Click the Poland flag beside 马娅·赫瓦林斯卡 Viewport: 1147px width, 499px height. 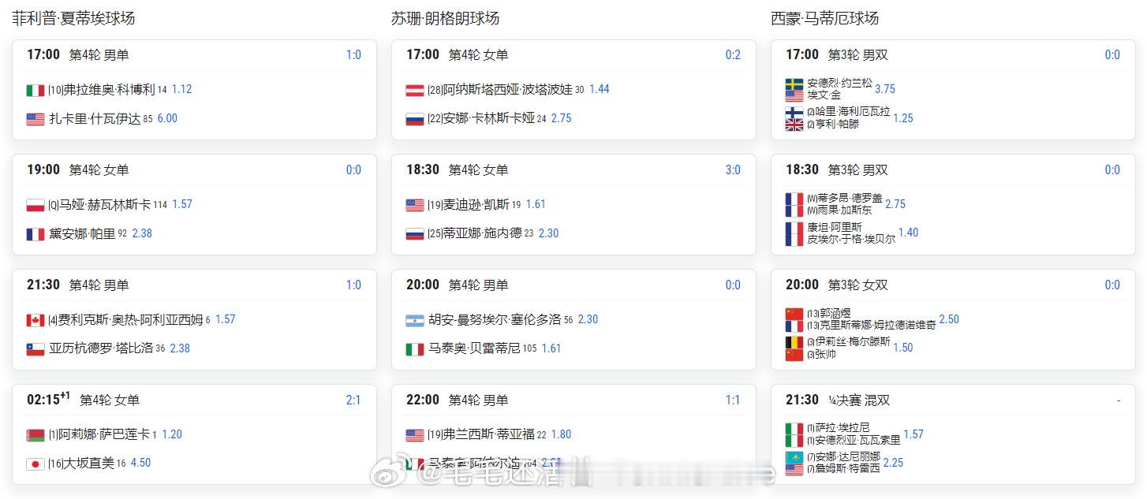[35, 205]
